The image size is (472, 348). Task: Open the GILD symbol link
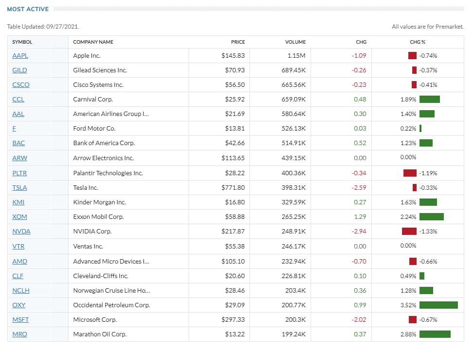click(x=19, y=70)
